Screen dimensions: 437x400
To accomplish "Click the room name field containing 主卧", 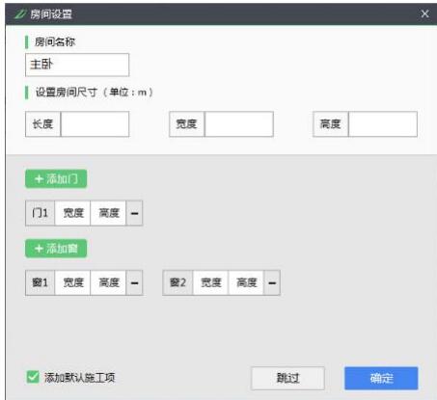I will coord(77,65).
